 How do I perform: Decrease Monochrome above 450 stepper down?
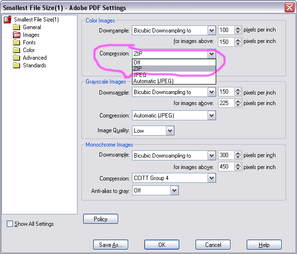238,169
